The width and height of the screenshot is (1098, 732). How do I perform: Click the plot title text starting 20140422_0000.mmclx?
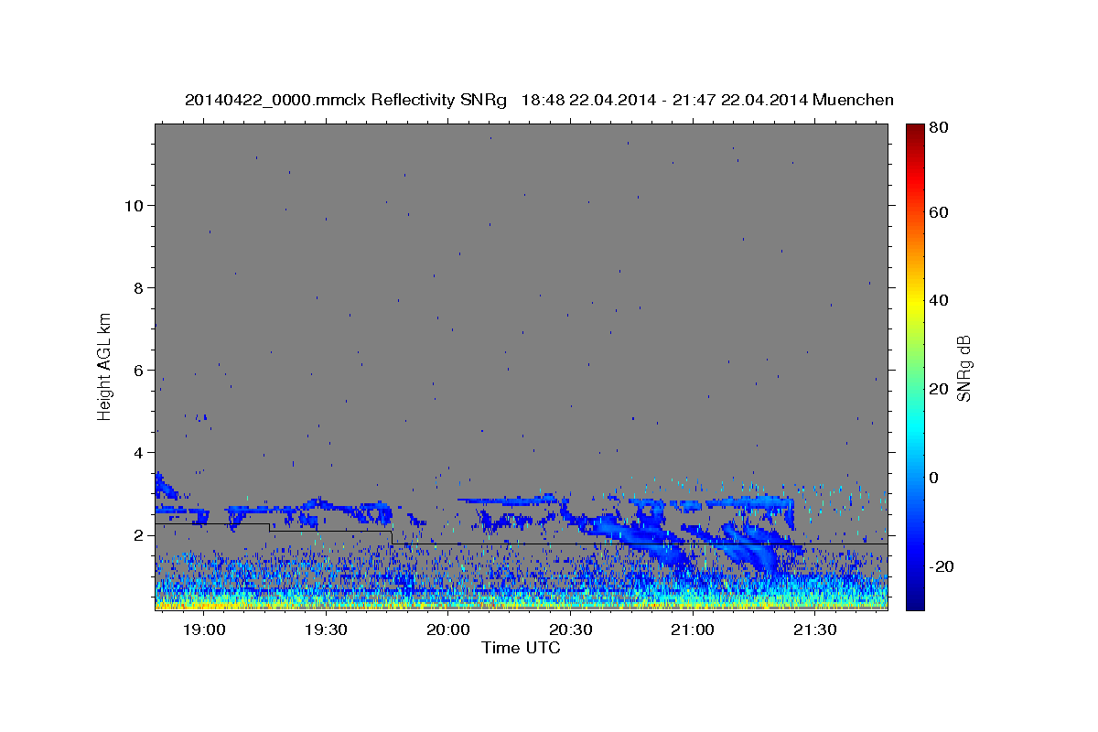pos(539,100)
